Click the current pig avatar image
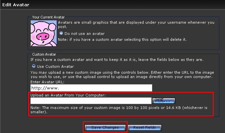 pyautogui.click(x=44, y=33)
